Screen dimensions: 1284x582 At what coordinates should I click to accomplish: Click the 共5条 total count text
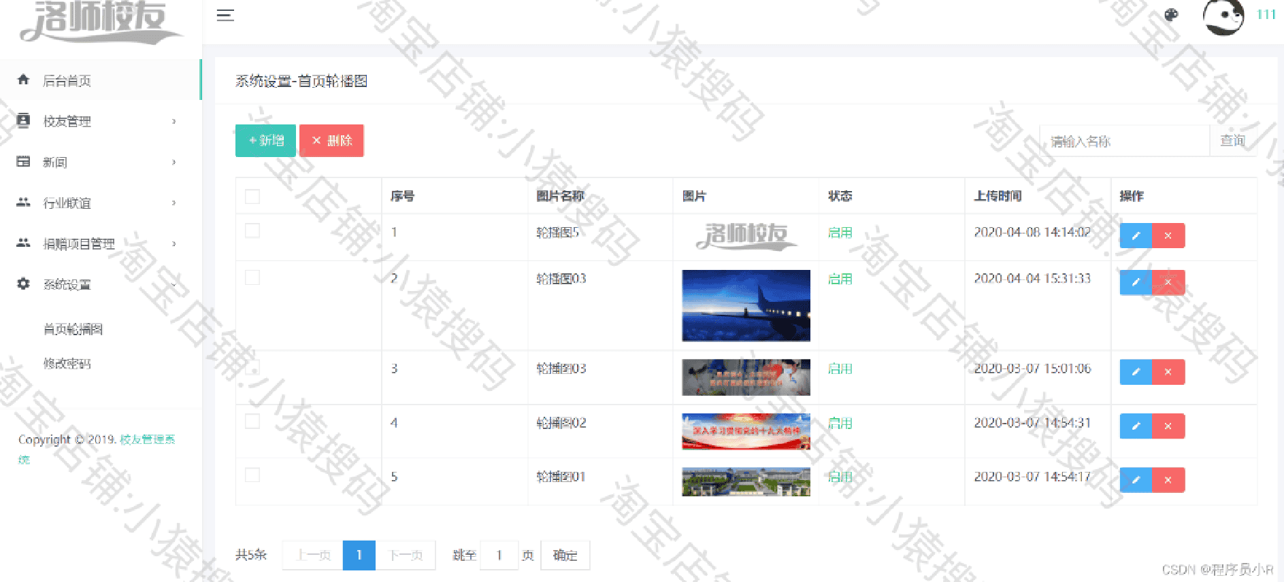coord(251,555)
